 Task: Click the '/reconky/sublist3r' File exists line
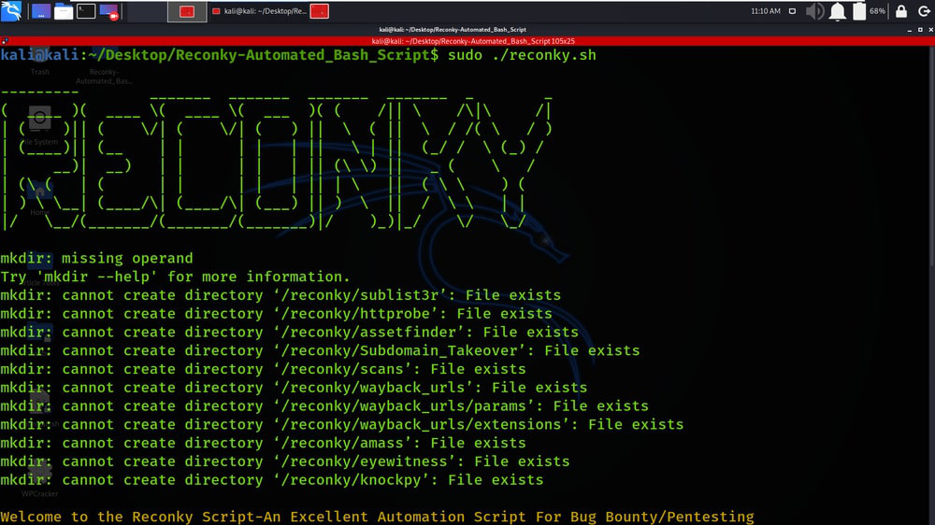pyautogui.click(x=280, y=295)
